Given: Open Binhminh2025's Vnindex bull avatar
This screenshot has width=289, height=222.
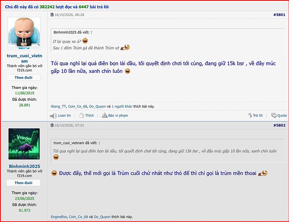Looking at the screenshot, I should [24, 144].
